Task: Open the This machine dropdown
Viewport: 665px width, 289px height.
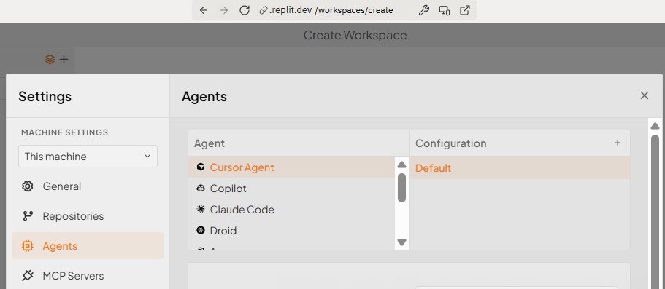Action: click(x=88, y=156)
